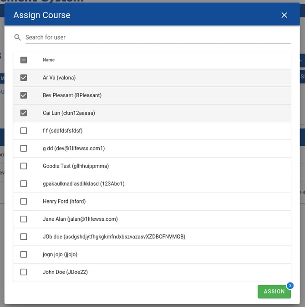This screenshot has width=305, height=307.
Task: Select the John Doe (JDoe22) checkbox
Action: tap(24, 272)
